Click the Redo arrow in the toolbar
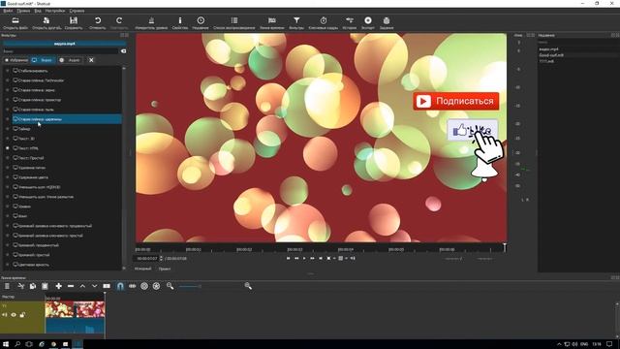Image resolution: width=620 pixels, height=349 pixels. [x=119, y=20]
